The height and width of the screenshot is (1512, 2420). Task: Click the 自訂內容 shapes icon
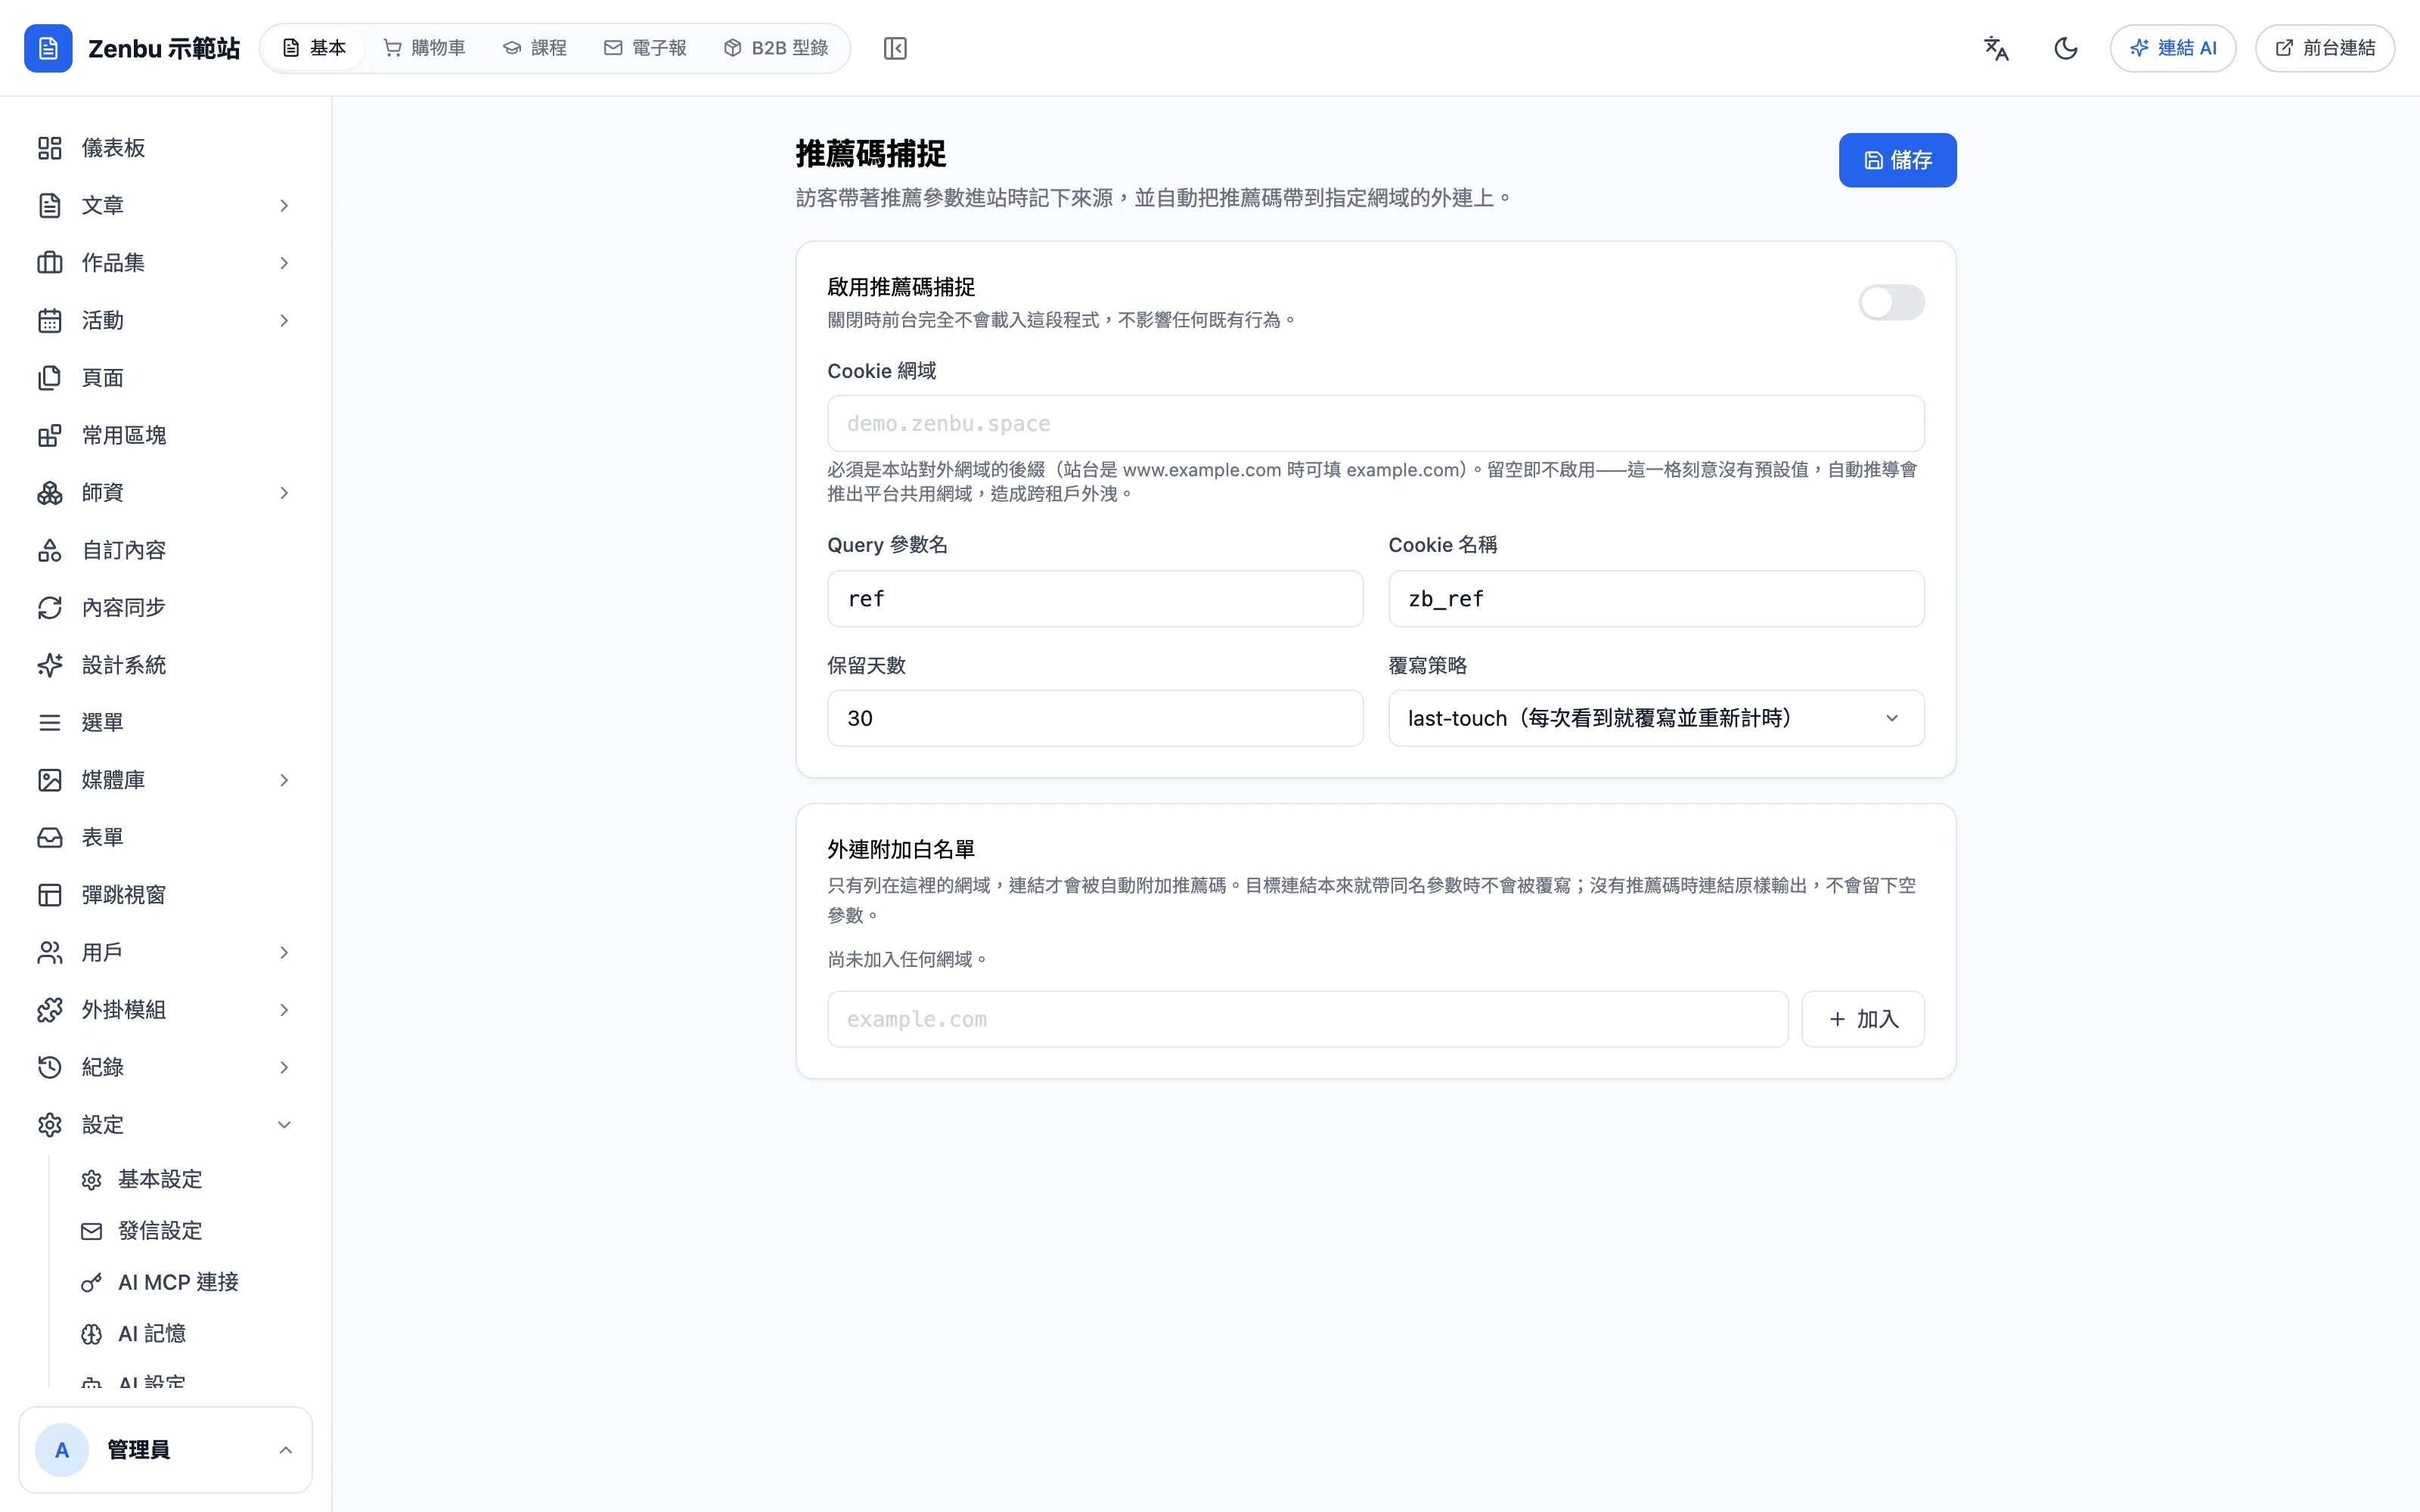(x=50, y=550)
